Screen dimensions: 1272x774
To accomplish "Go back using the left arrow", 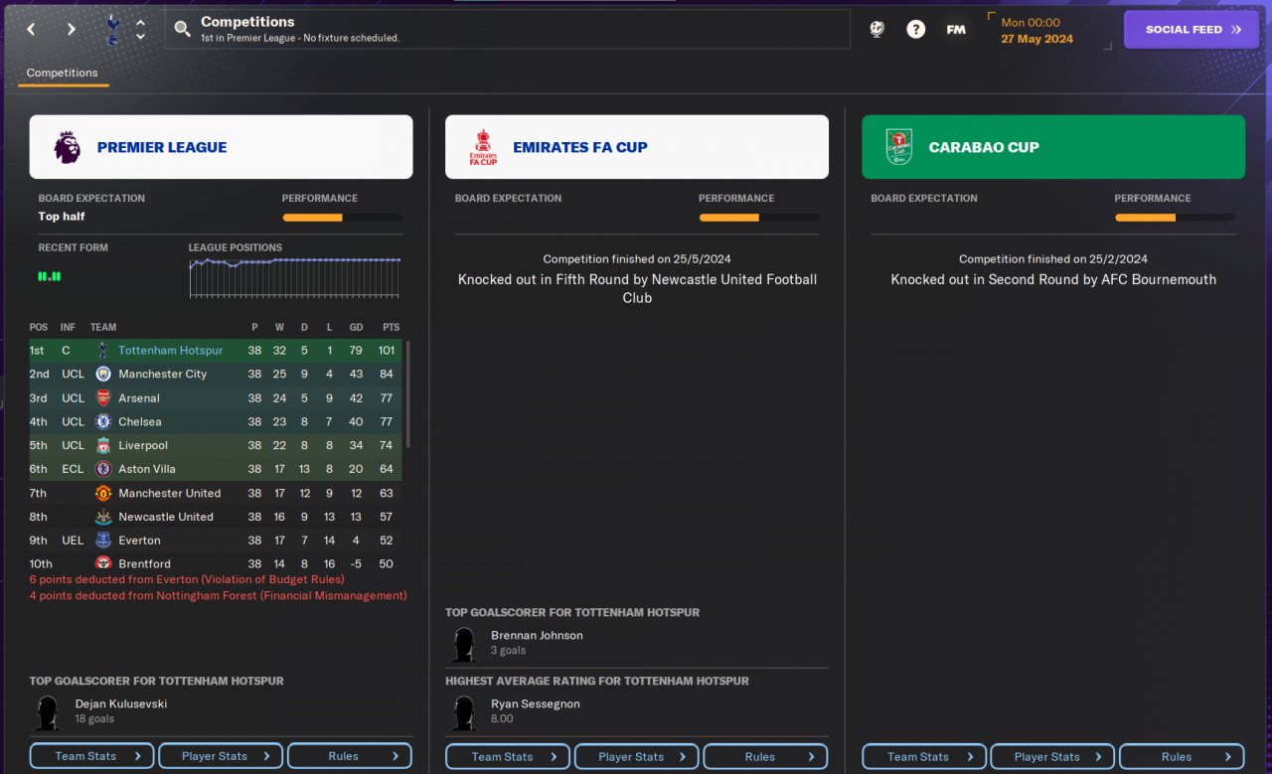I will (31, 29).
